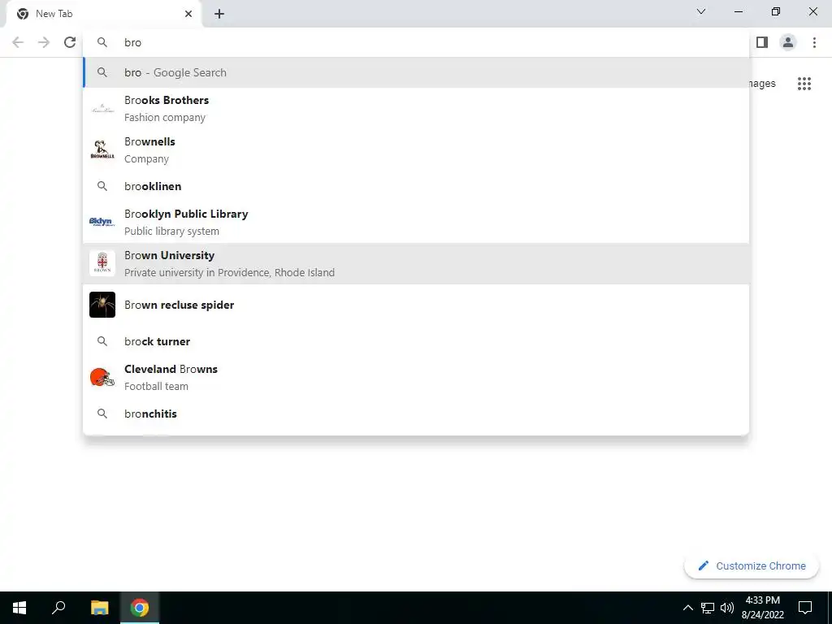Screen dimensions: 832x624
Task: Reload the current page
Action: pos(70,42)
